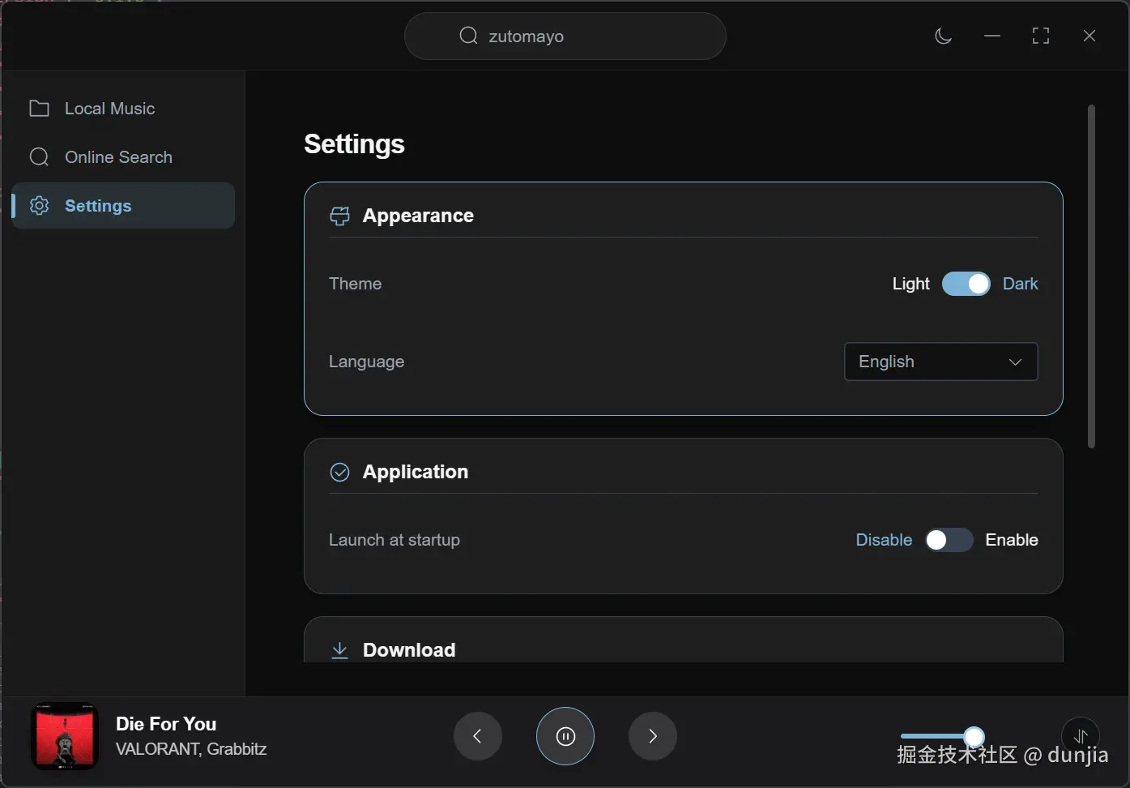The width and height of the screenshot is (1130, 788).
Task: Toggle dark mode moon icon in title bar
Action: pos(943,36)
